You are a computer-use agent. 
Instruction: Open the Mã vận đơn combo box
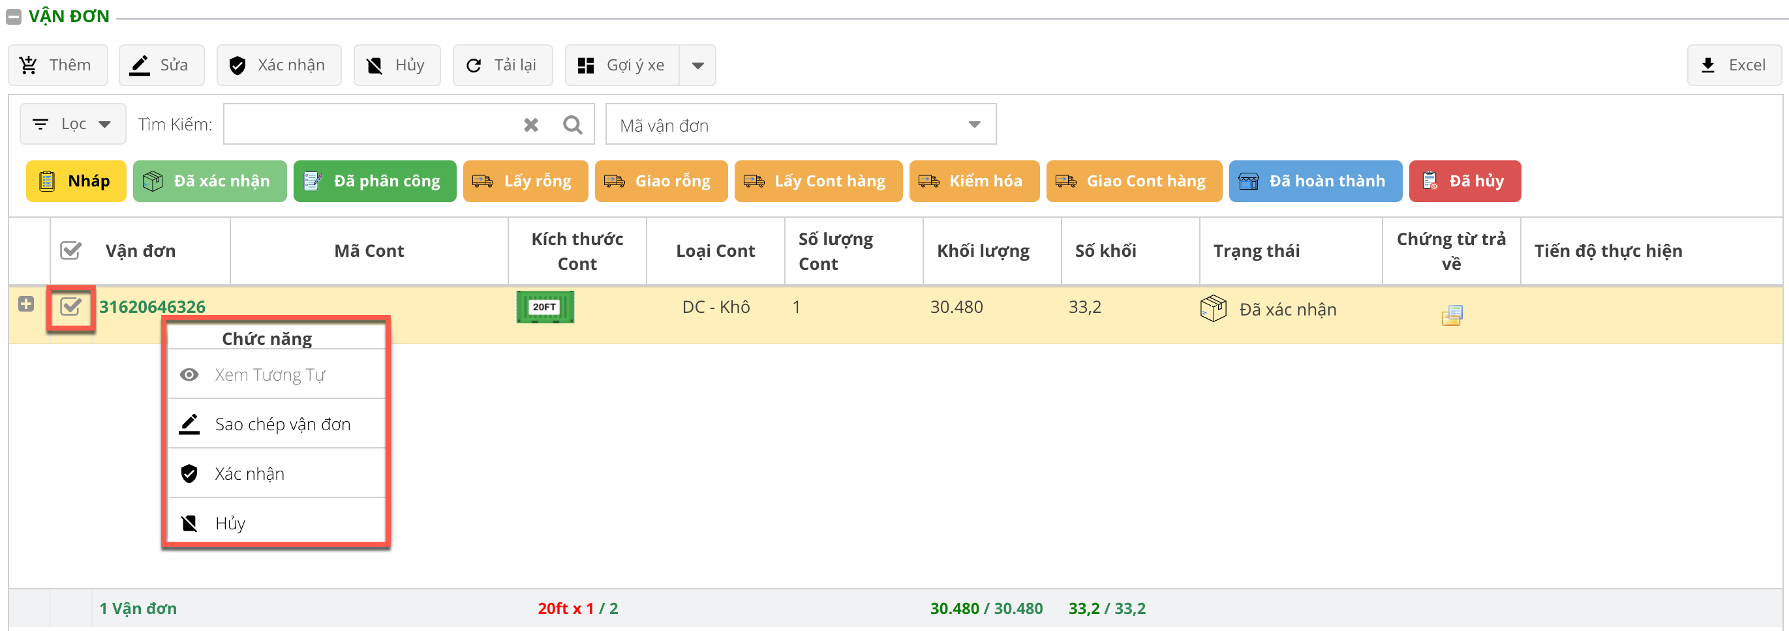[x=800, y=125]
